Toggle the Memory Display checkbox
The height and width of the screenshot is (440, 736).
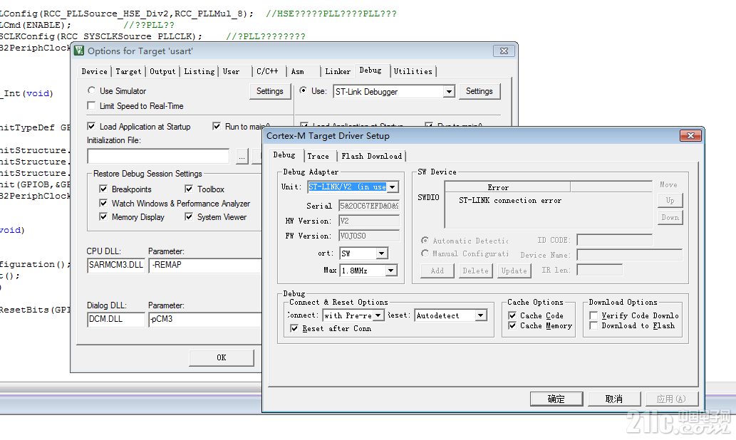(x=103, y=216)
